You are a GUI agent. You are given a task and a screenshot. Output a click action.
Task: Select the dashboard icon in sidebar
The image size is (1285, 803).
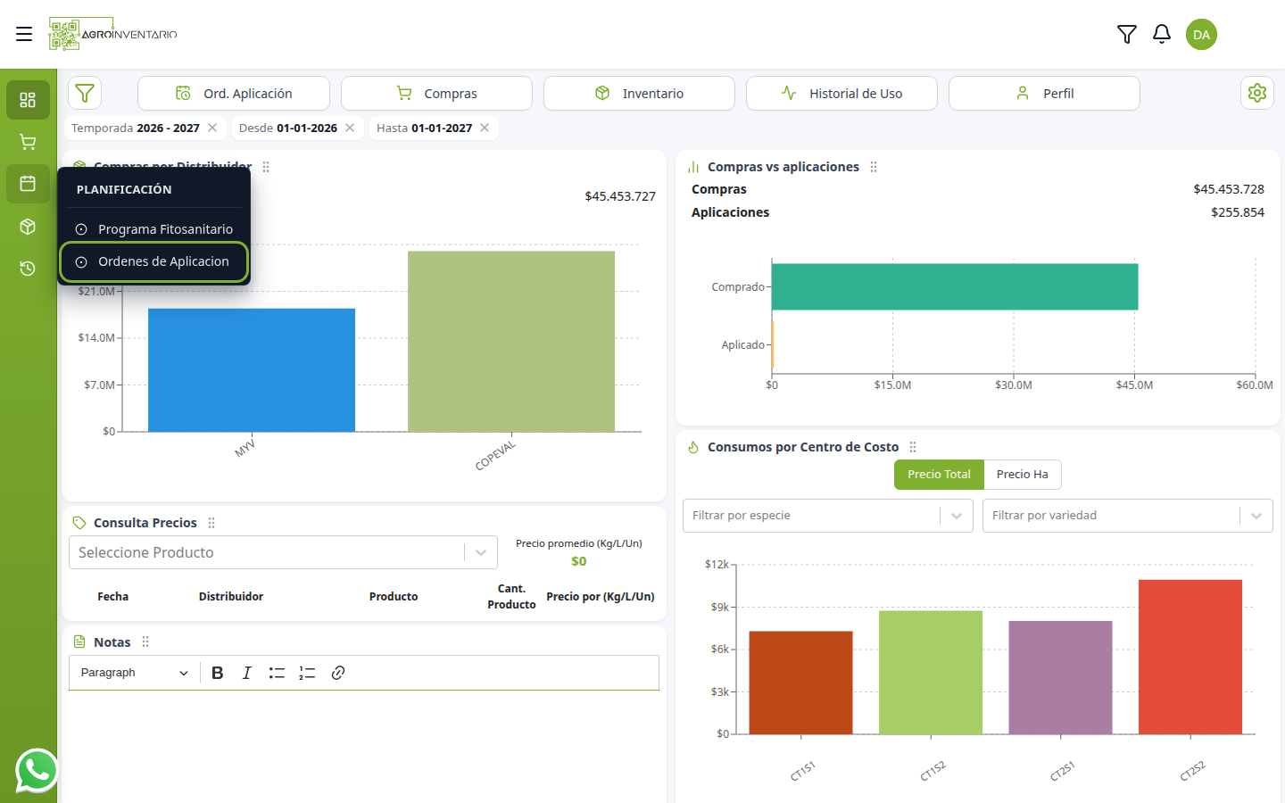click(28, 100)
